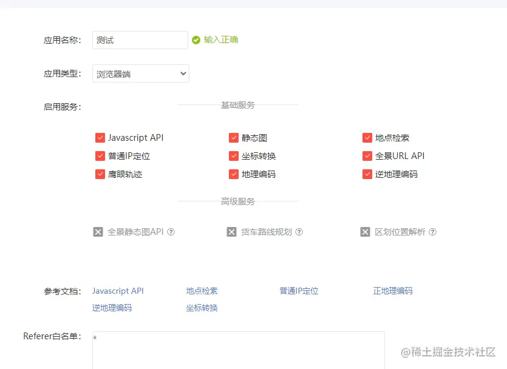Click the 应用名称 input field containing 测试
Viewport: 507px width, 369px height.
pyautogui.click(x=140, y=40)
